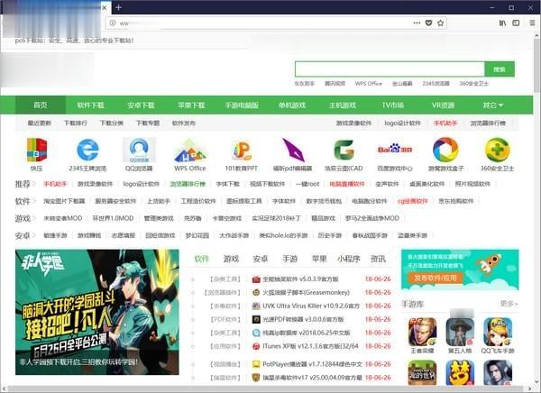Open the 非人学园 banner image

click(x=97, y=312)
